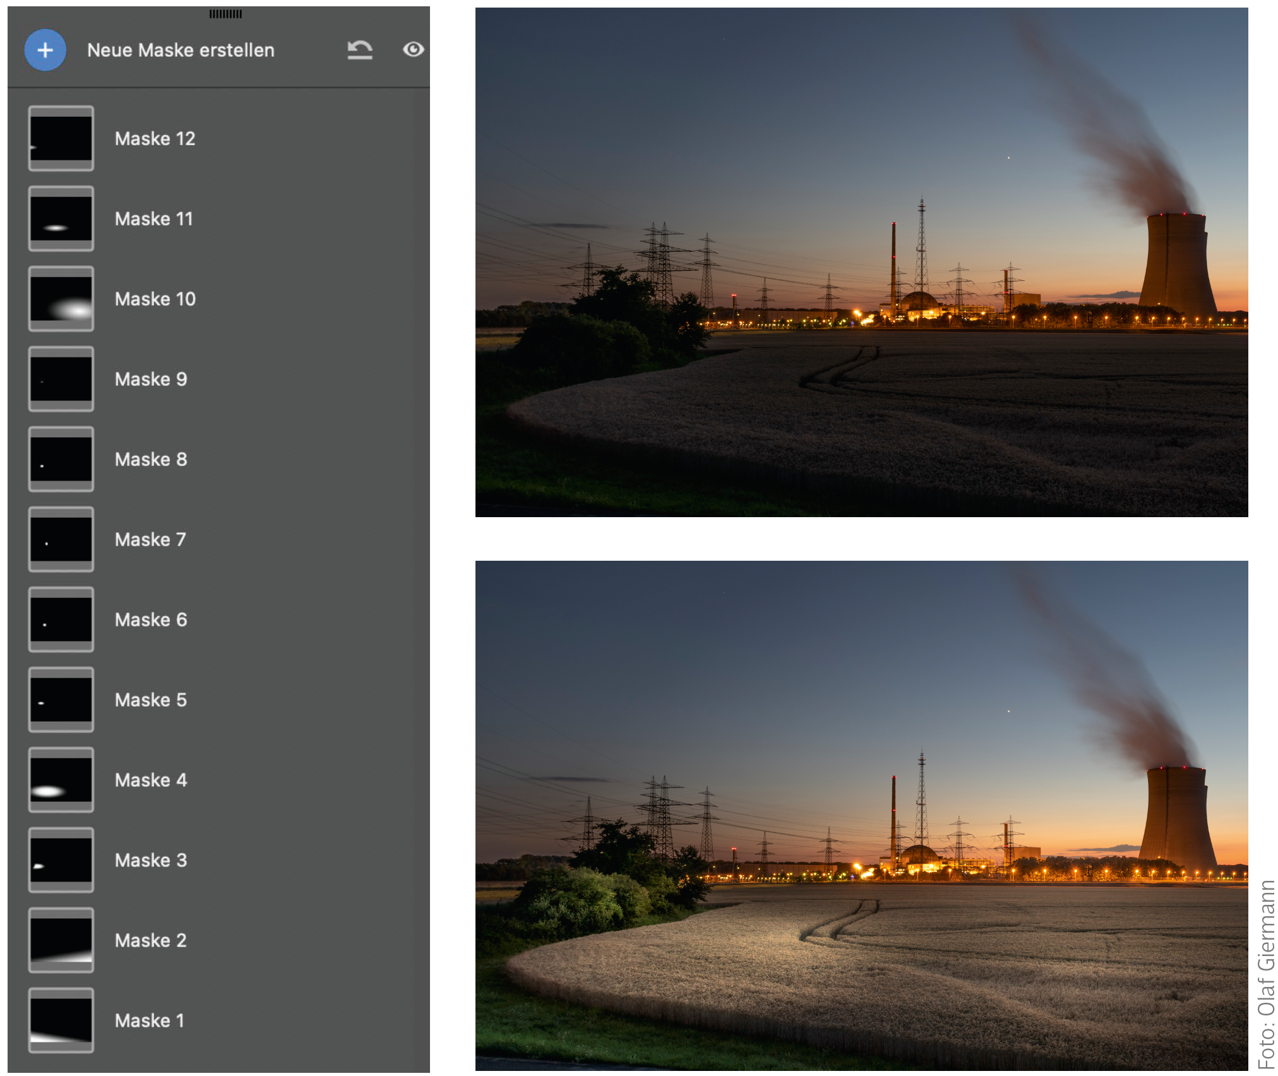Screen dimensions: 1278x1076
Task: Select Maske 7 by its label
Action: click(150, 539)
